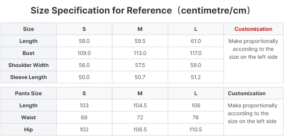Viewport: 285px width, 137px height.
Task: Select the 102 hip value cell
Action: (84, 129)
